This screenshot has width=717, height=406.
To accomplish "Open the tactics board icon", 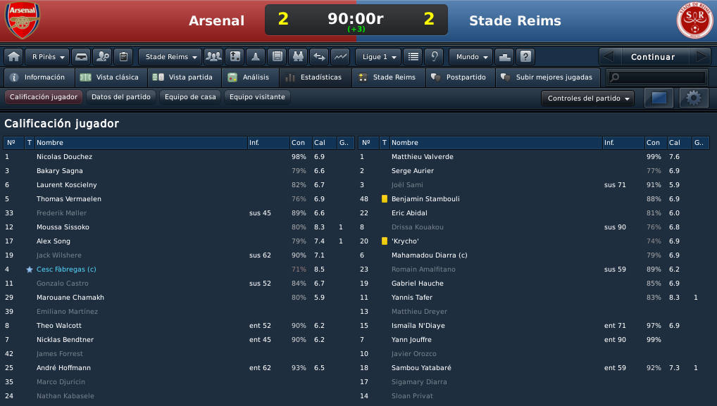I will click(x=235, y=56).
